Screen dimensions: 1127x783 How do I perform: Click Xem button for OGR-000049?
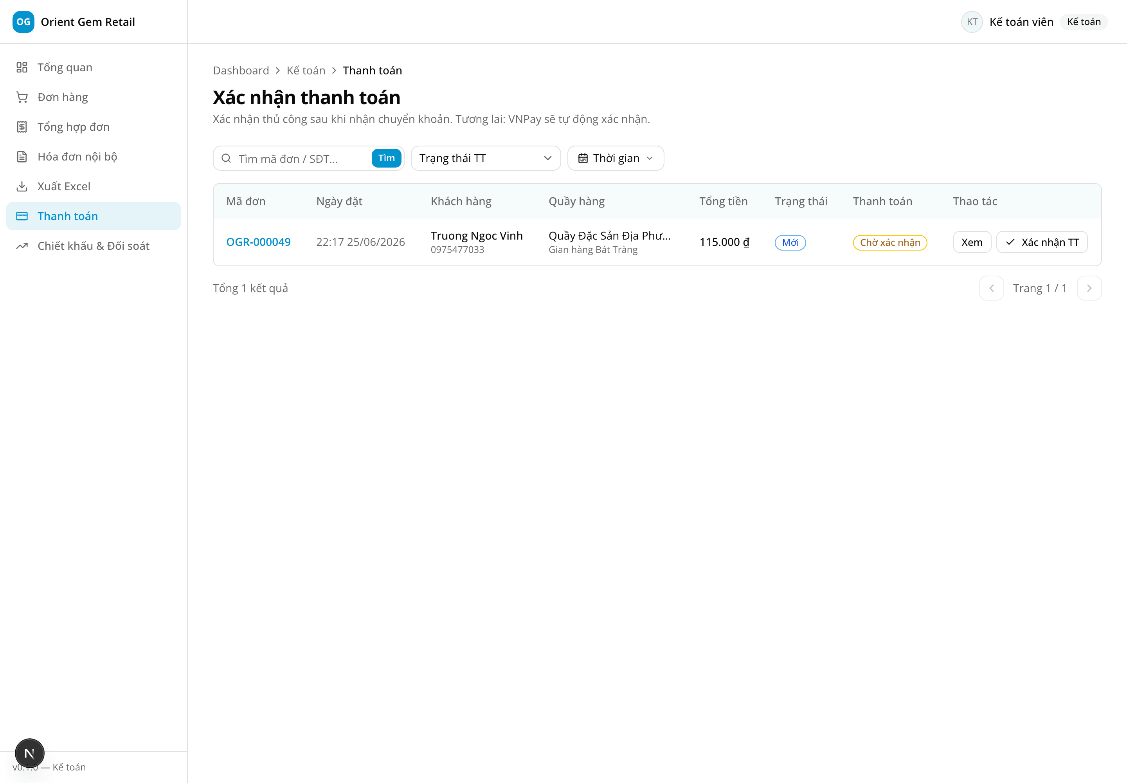(x=972, y=242)
